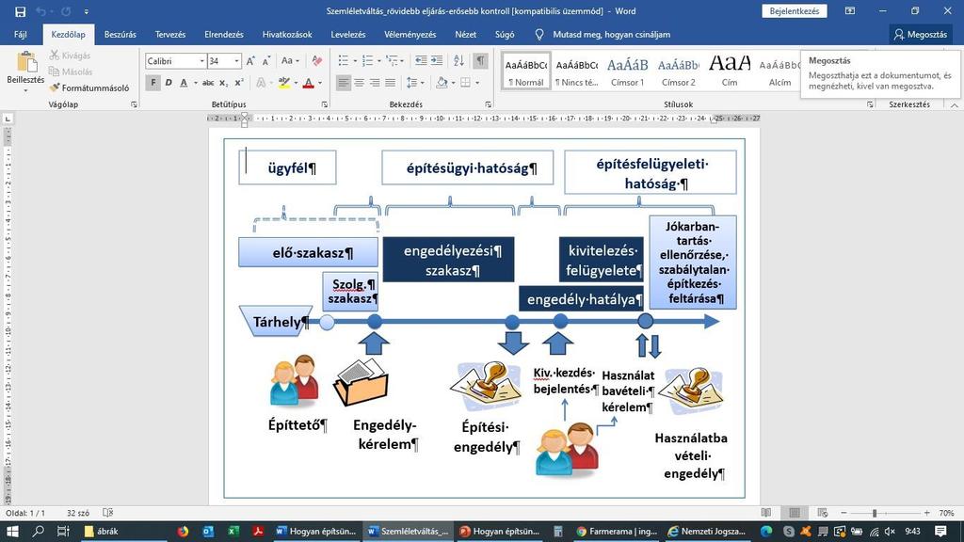Open the font size 34 dropdown
The image size is (964, 542).
(236, 61)
